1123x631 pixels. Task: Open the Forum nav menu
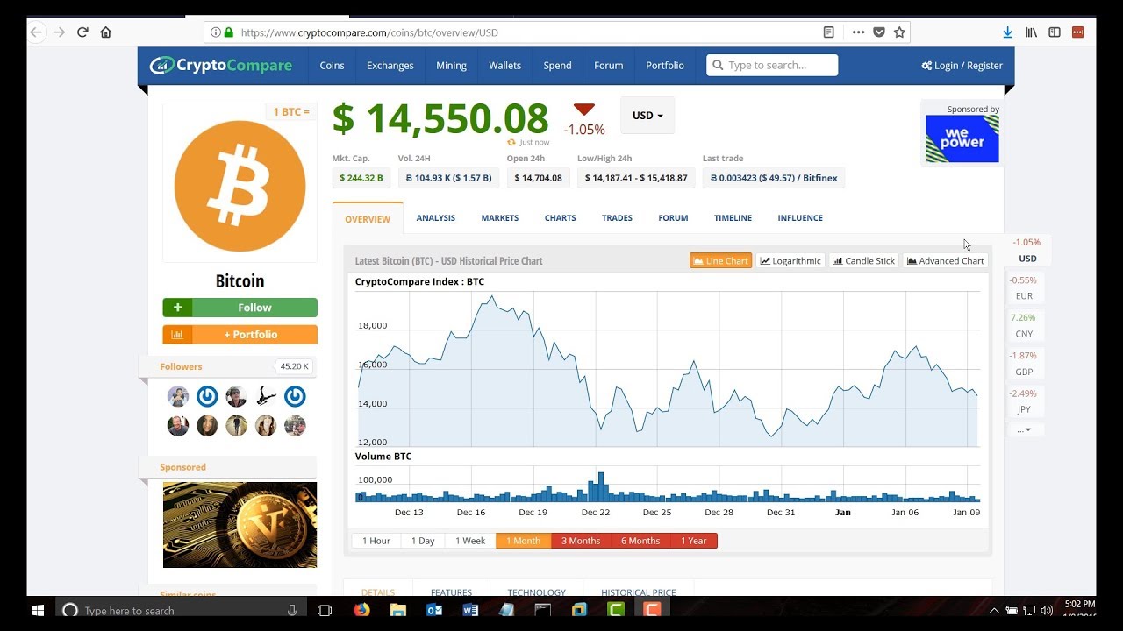click(x=608, y=65)
